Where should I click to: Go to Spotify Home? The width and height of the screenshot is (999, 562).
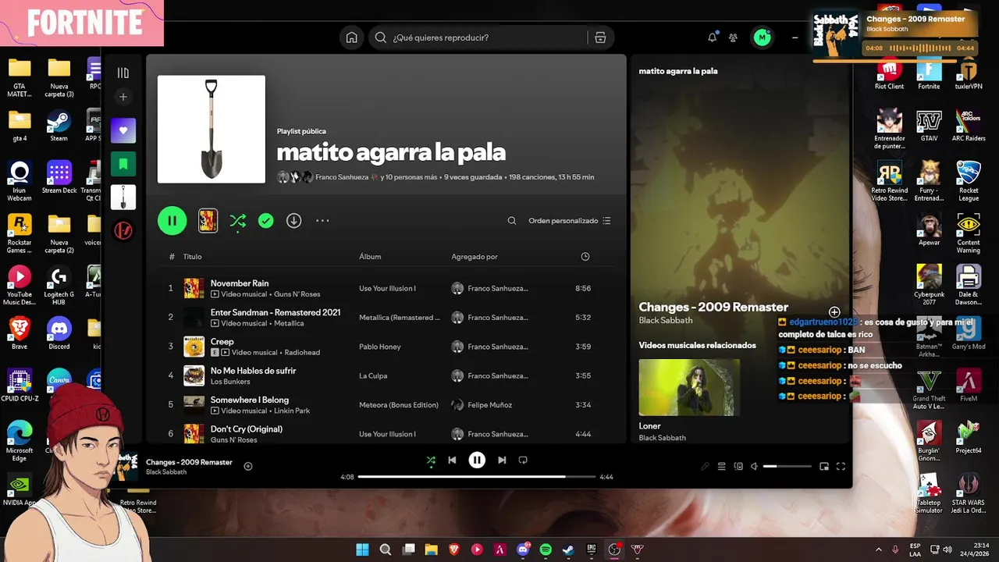(352, 37)
